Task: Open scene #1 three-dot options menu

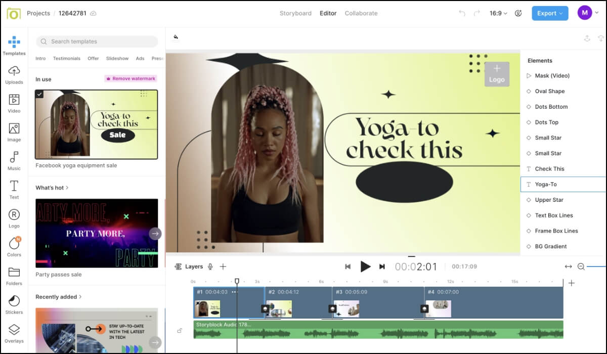Action: point(234,292)
